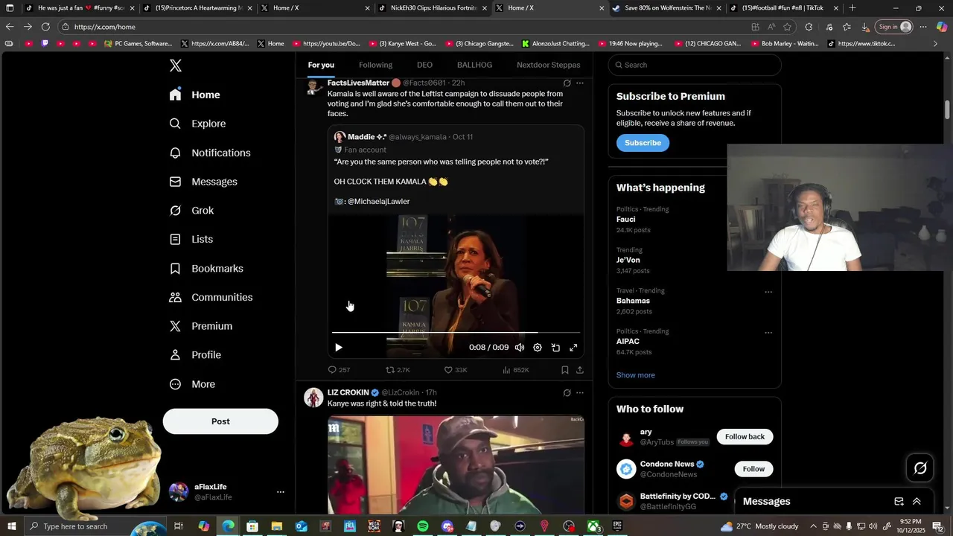
Task: Open account menu dots beside aFlaxLife
Action: (x=281, y=492)
